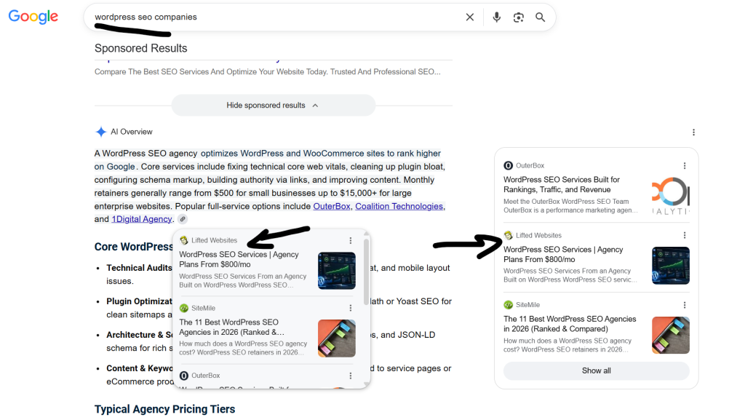Image resolution: width=745 pixels, height=420 pixels.
Task: Open options menu for SiteMile sidebar card
Action: point(685,305)
